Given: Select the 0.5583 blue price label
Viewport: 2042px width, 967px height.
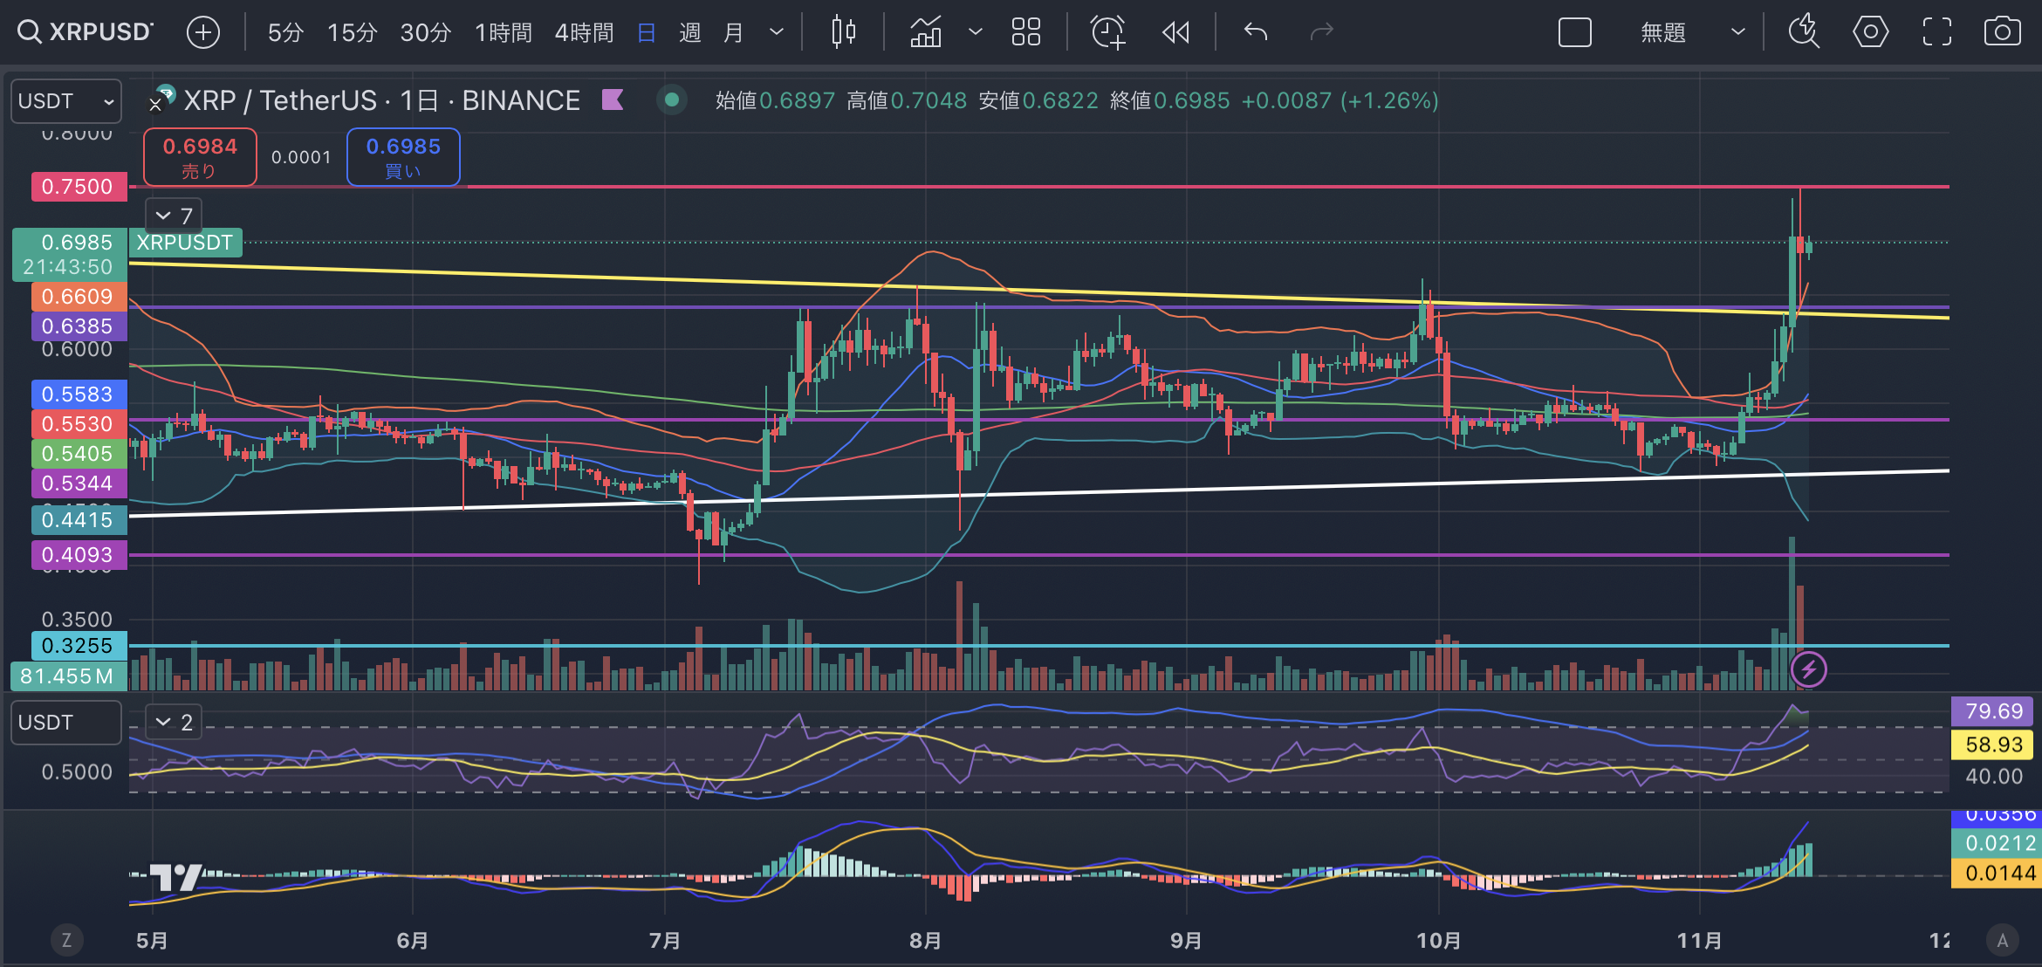Looking at the screenshot, I should 78,394.
